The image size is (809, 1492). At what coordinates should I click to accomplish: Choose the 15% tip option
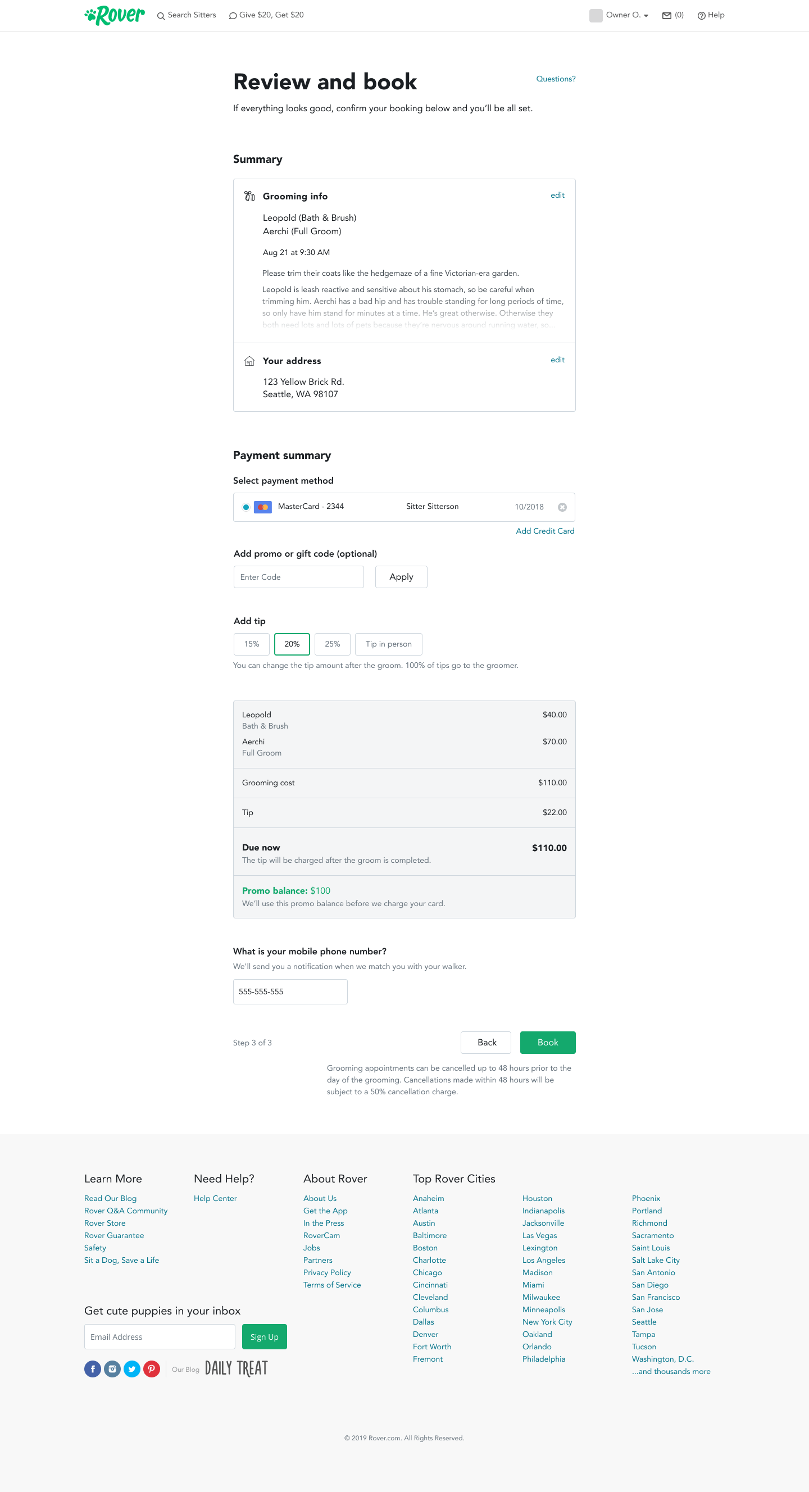pos(251,644)
